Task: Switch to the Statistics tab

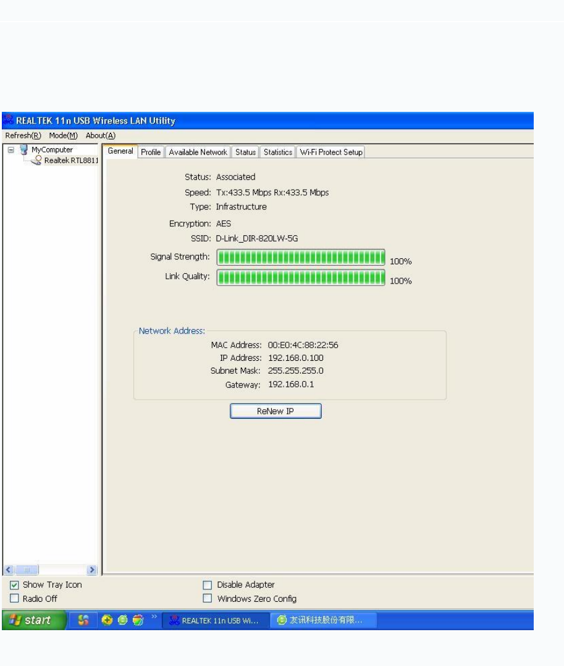Action: pos(278,152)
